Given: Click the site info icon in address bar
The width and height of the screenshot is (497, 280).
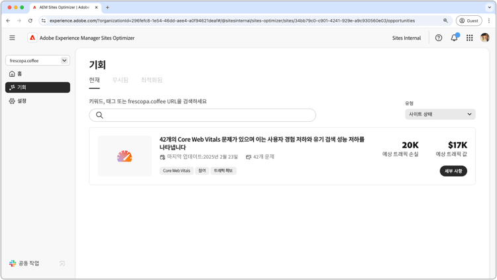Looking at the screenshot, I should (x=44, y=21).
